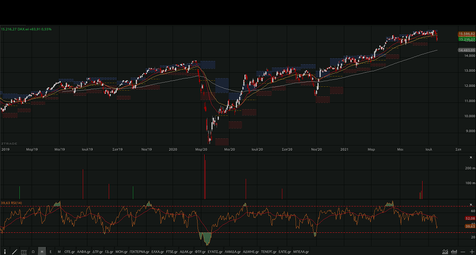Switch to hourly Ω timeframe
Viewport: 476px width, 255px height.
click(33, 252)
